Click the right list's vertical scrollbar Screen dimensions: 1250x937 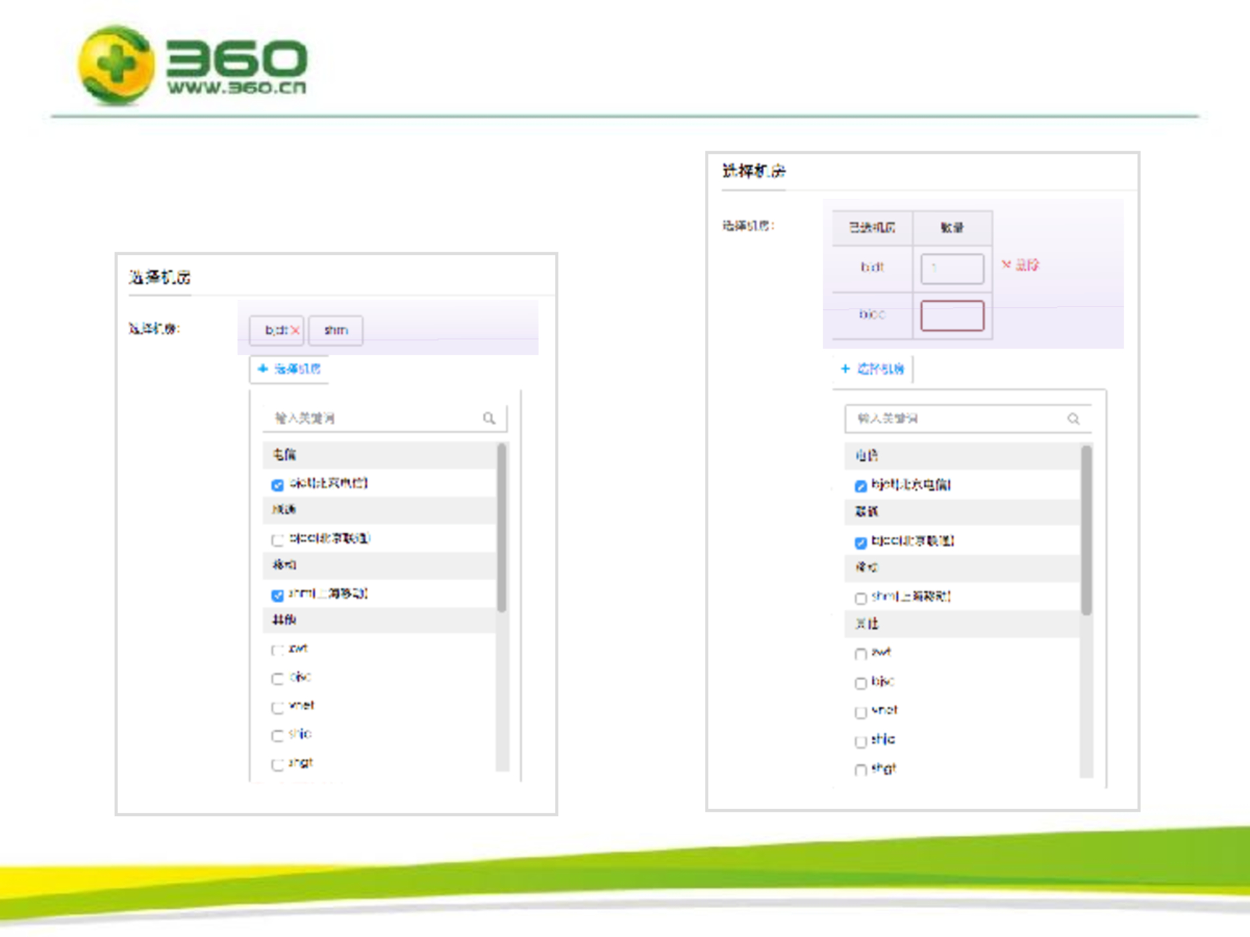pyautogui.click(x=1086, y=530)
